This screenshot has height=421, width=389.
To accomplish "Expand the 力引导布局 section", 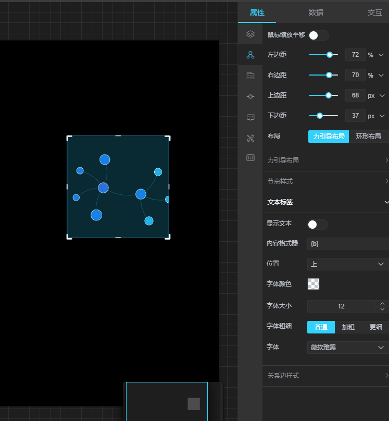I will [x=325, y=160].
